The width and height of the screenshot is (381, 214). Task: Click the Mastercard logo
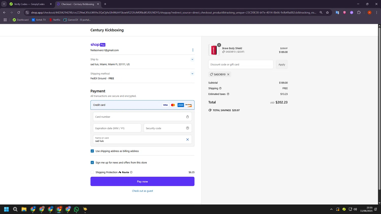coord(173,105)
